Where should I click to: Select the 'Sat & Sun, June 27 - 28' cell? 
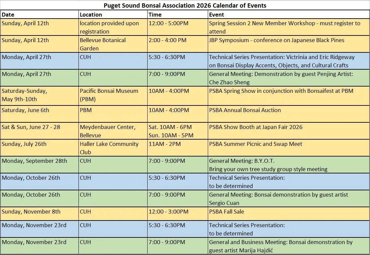[40, 131]
